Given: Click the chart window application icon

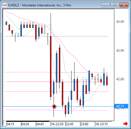Looking at the screenshot, I should tap(5, 5).
